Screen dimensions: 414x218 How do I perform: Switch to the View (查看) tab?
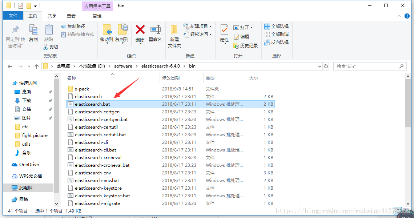(x=71, y=16)
